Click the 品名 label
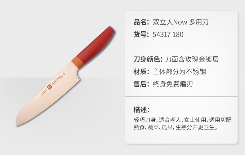The width and height of the screenshot is (245, 155). pyautogui.click(x=141, y=22)
